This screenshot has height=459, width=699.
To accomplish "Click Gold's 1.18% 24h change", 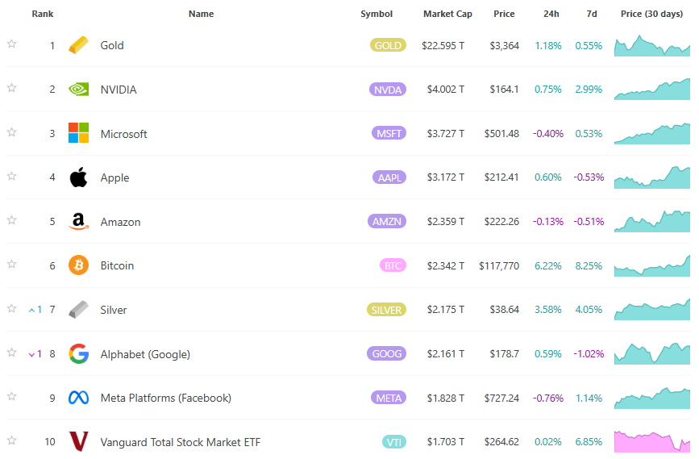I will (548, 45).
